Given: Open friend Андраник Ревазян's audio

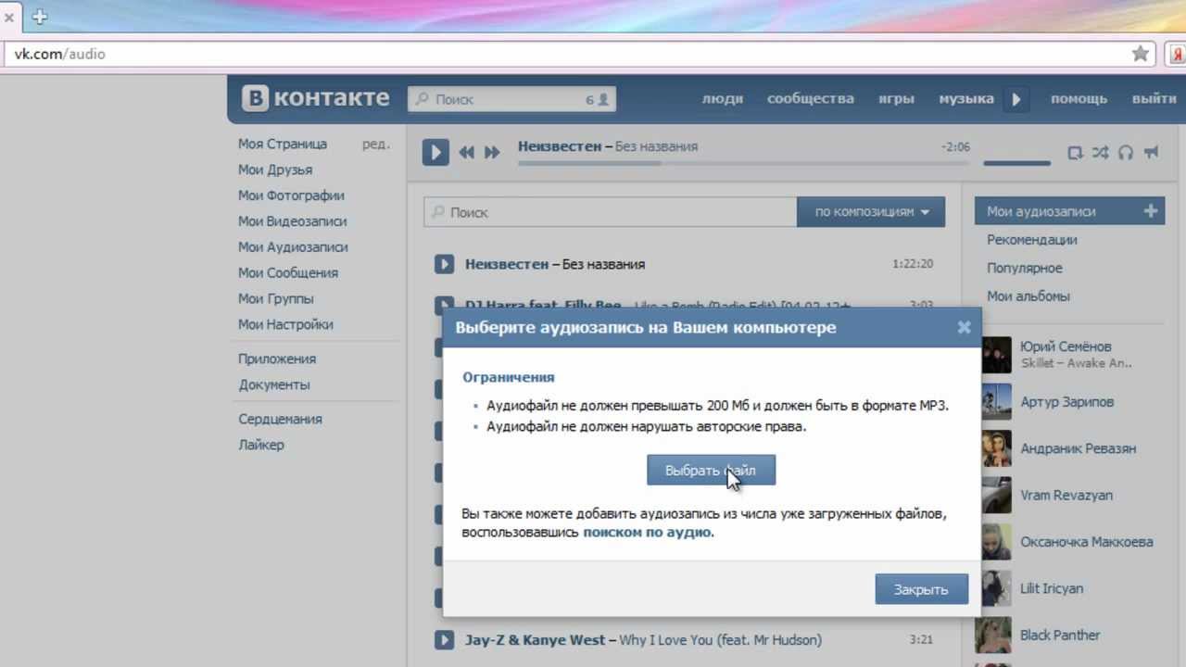Looking at the screenshot, I should (1078, 448).
